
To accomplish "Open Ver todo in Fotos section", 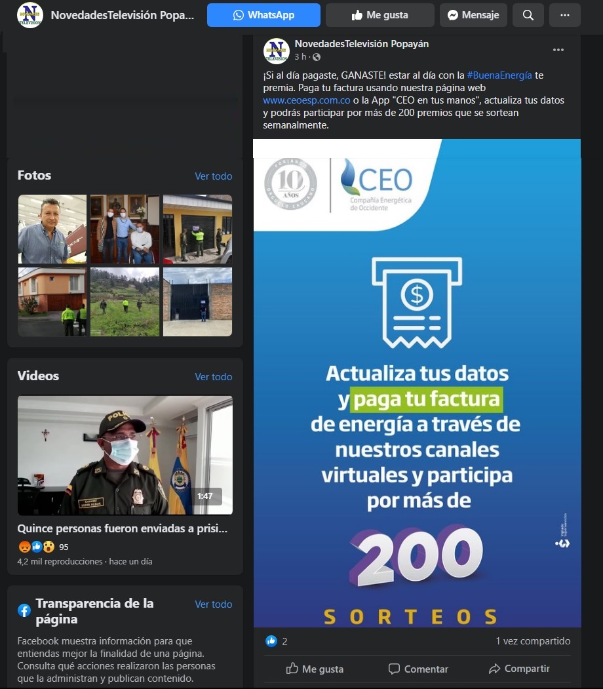I will (214, 176).
